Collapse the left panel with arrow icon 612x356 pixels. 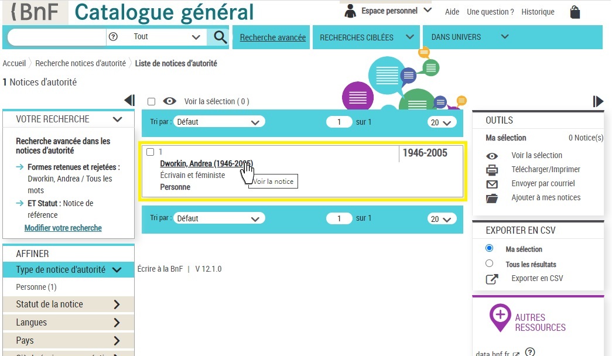(x=129, y=101)
